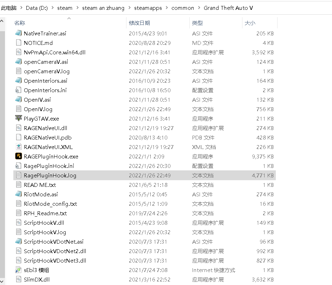332x285 pixels.
Task: Click the 9,375 KB size value
Action: pyautogui.click(x=262, y=157)
